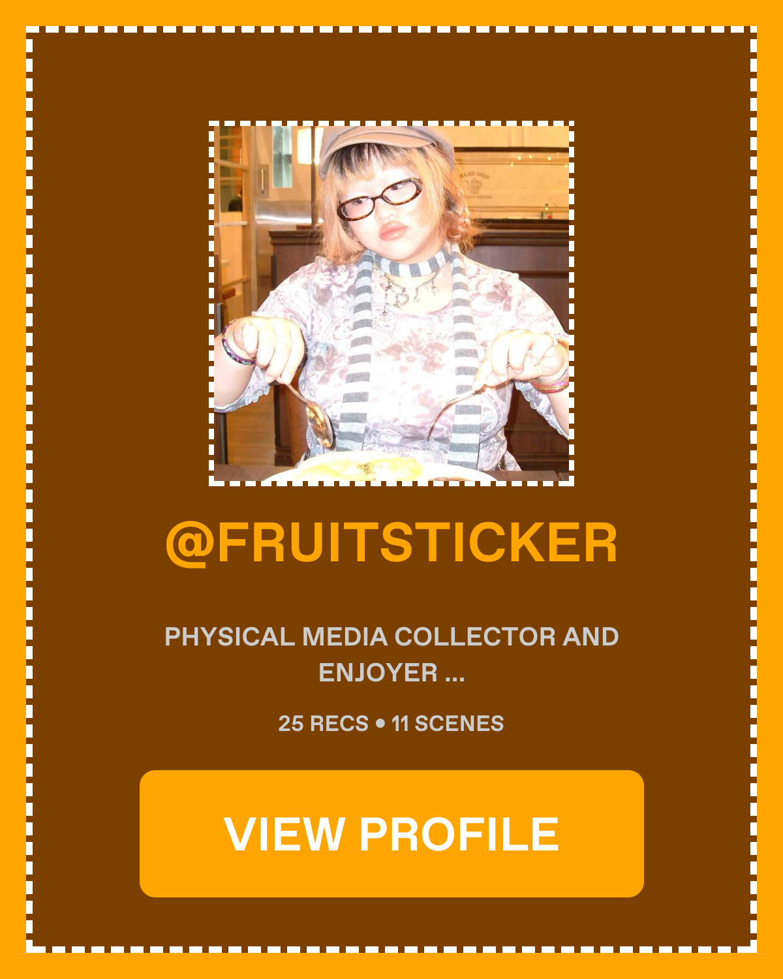Open the 11 SCENES count
Screen dimensions: 783x979
click(448, 723)
